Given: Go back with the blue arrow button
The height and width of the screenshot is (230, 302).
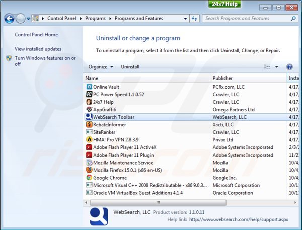Looking at the screenshot, I should point(9,19).
